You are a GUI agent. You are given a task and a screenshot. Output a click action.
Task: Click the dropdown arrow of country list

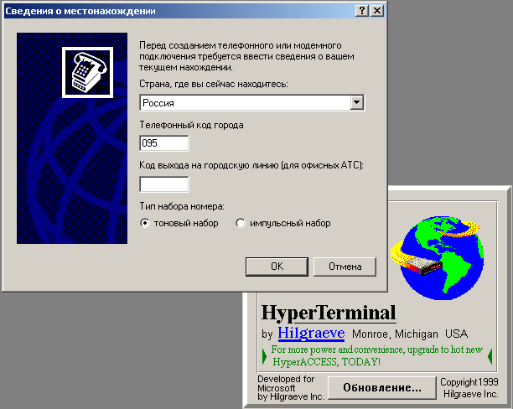coord(356,103)
